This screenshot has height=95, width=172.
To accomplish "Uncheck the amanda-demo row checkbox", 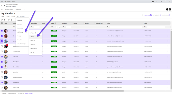I will (x=2, y=31).
